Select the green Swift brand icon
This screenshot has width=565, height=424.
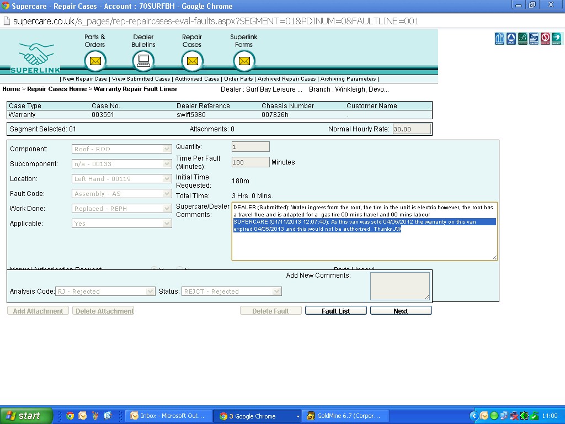[x=556, y=39]
